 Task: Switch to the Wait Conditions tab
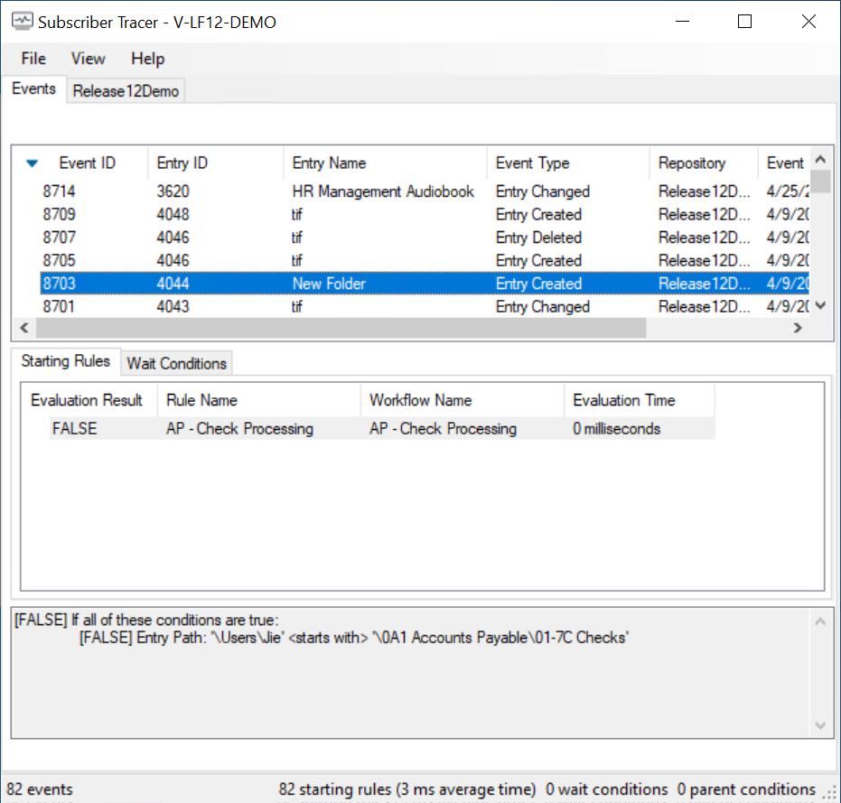(x=176, y=363)
